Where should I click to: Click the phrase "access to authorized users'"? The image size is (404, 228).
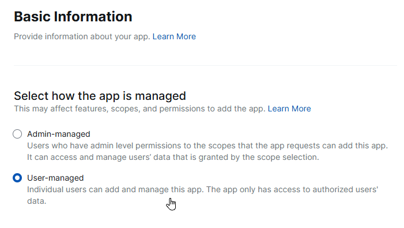coord(326,189)
